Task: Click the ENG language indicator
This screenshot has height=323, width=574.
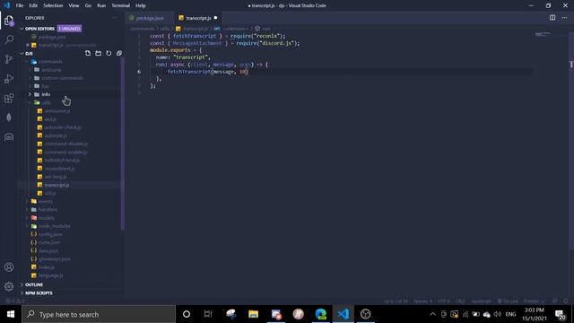Action: [x=510, y=314]
